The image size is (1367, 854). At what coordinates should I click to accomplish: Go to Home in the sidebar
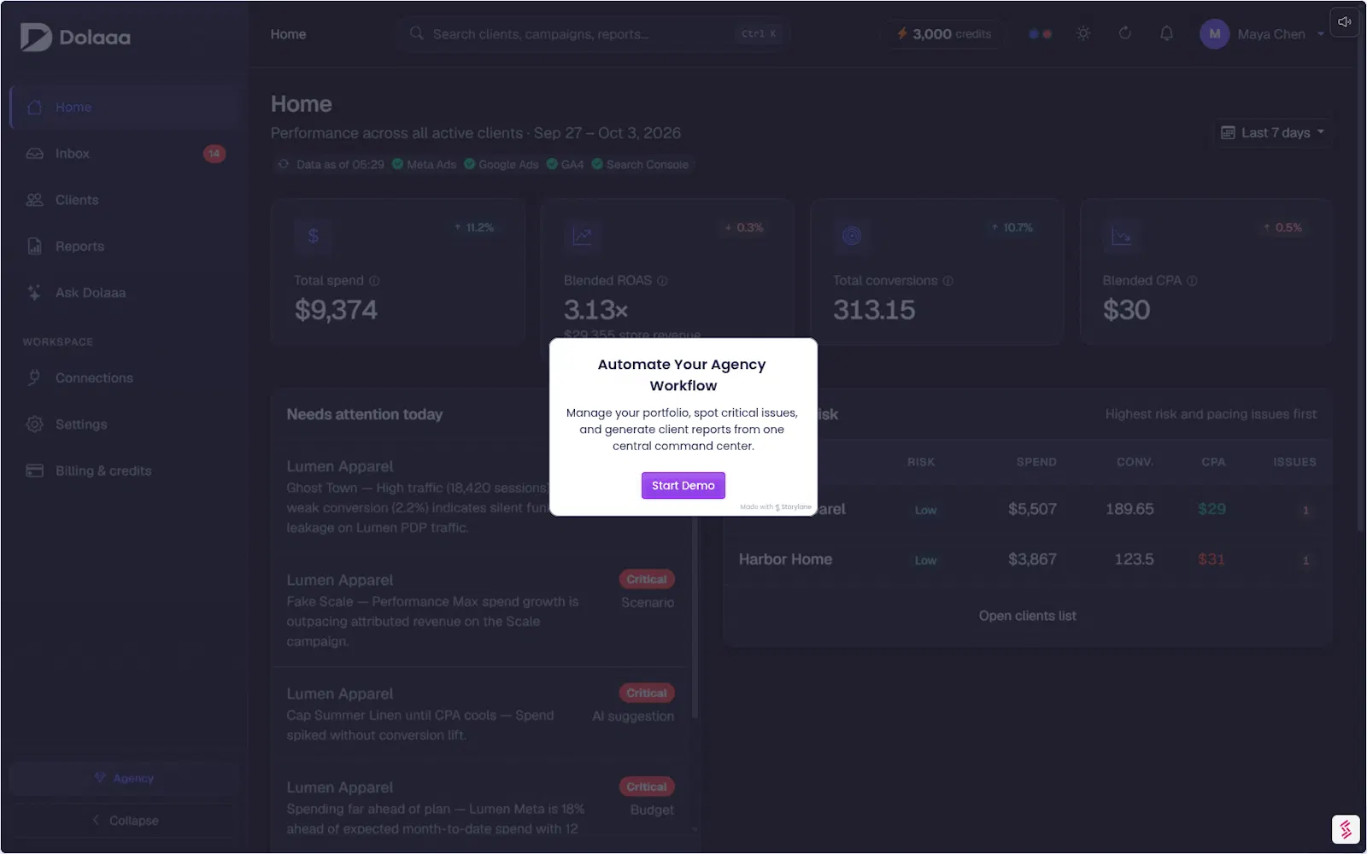(125, 108)
